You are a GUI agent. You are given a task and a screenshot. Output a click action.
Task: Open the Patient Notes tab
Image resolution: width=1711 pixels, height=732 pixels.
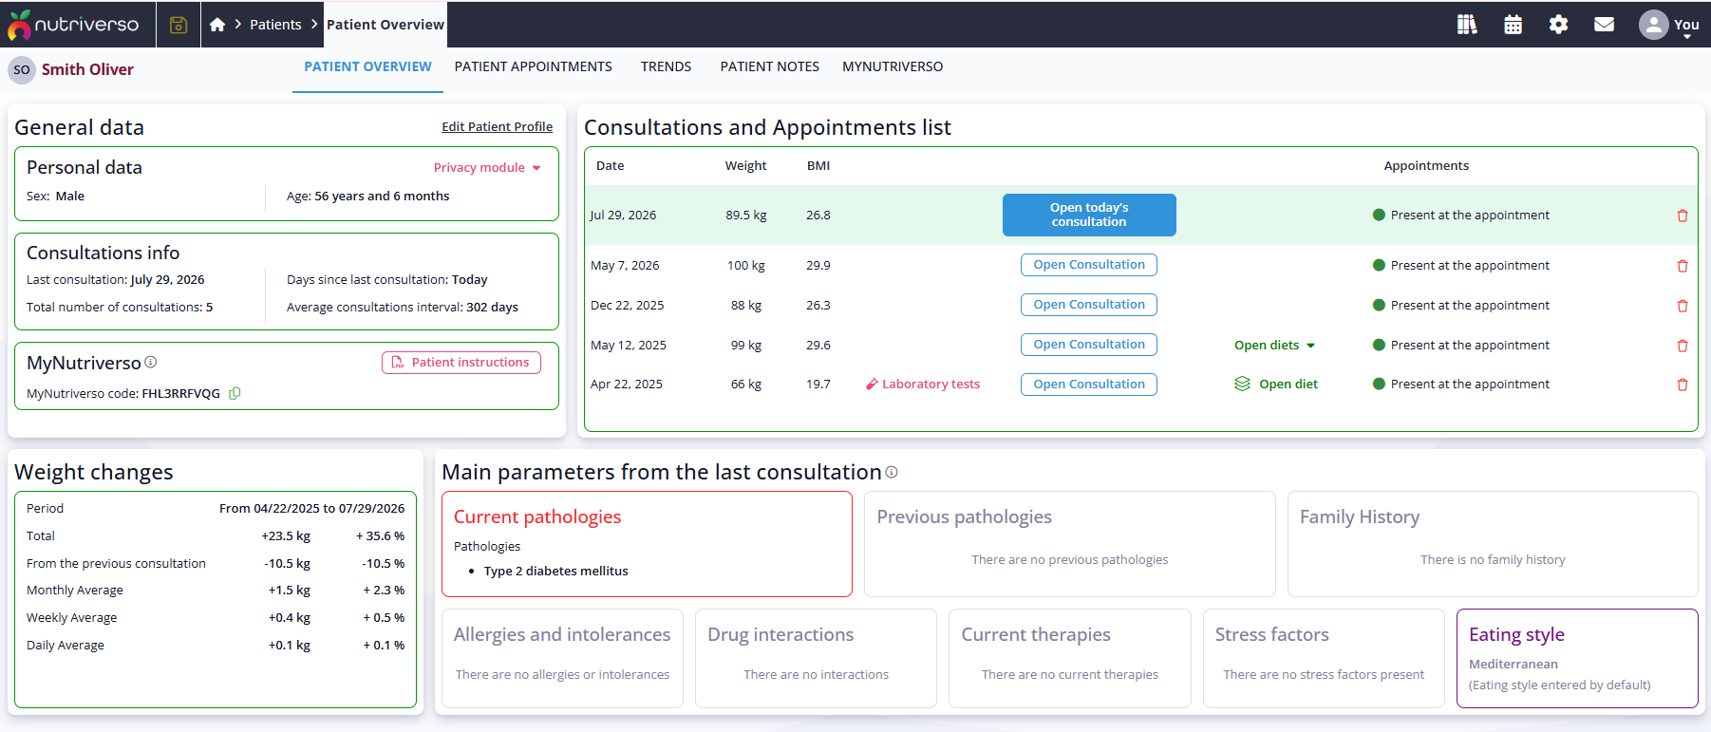click(x=769, y=66)
